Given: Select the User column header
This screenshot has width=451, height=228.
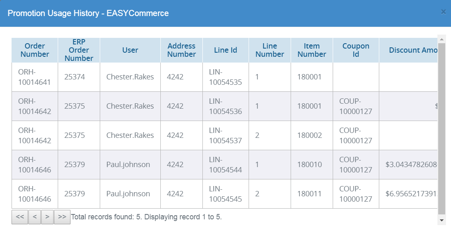Looking at the screenshot, I should [130, 50].
